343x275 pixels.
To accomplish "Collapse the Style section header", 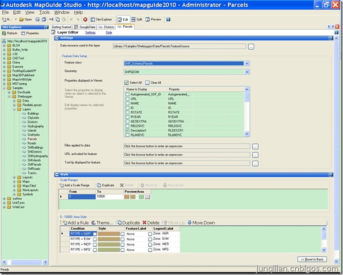I will tap(57, 174).
